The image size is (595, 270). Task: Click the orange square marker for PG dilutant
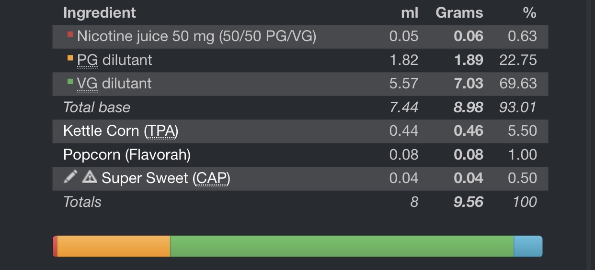click(70, 58)
